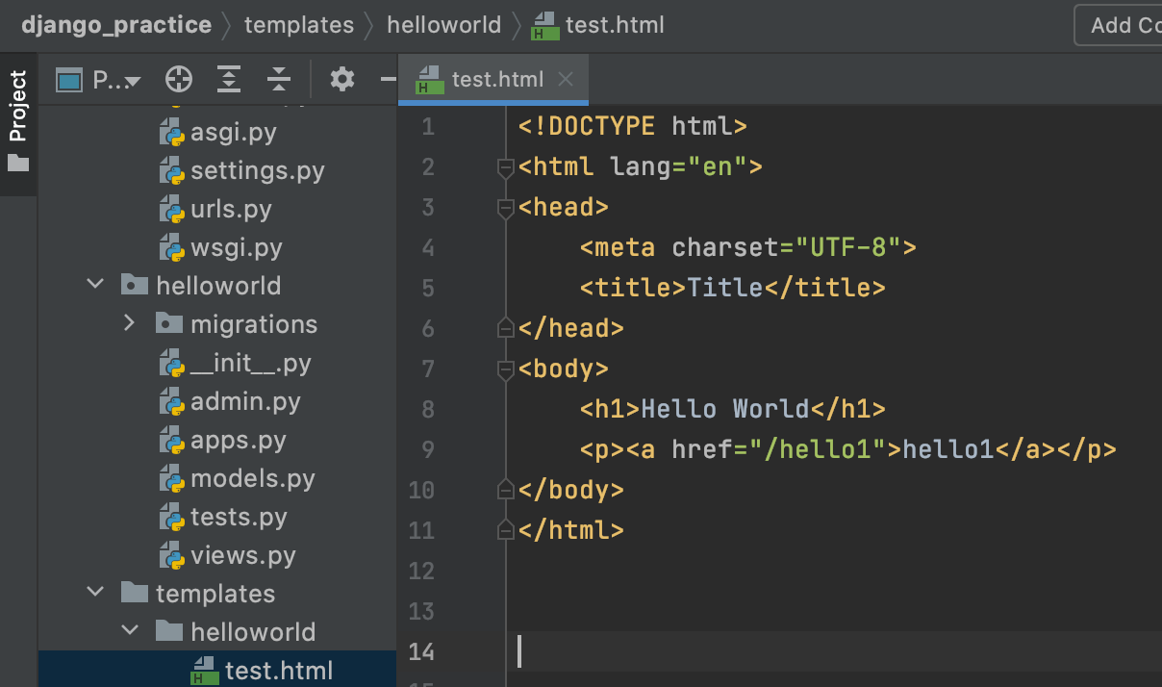Screen dimensions: 1162x687
Task: Click the closing </body> tag
Action: (x=571, y=490)
